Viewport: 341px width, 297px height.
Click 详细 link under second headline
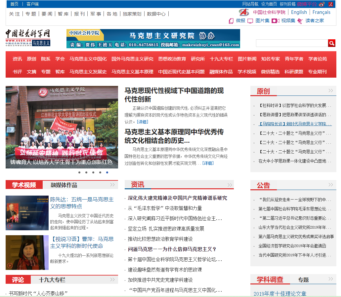(x=208, y=163)
